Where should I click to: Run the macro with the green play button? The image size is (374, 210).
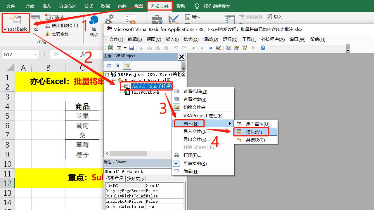[x=194, y=48]
